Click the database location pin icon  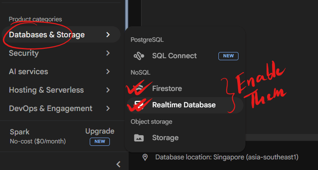[145, 157]
